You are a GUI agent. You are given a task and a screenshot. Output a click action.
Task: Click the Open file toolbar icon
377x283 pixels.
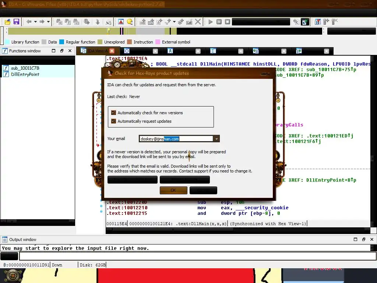tap(8, 22)
